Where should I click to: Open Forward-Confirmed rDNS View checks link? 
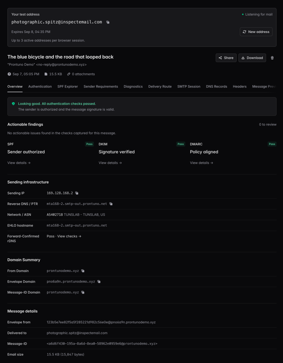pos(69,236)
